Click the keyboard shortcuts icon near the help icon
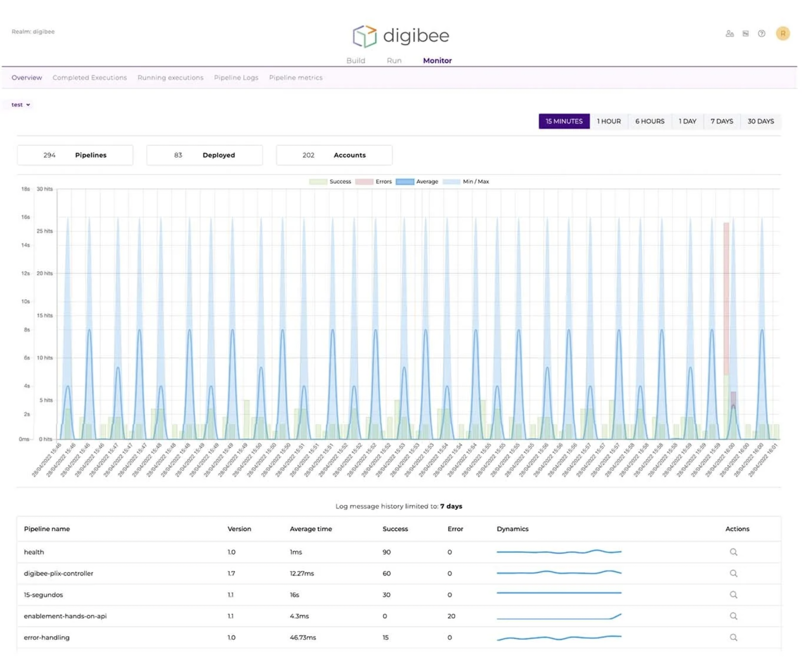 click(746, 34)
